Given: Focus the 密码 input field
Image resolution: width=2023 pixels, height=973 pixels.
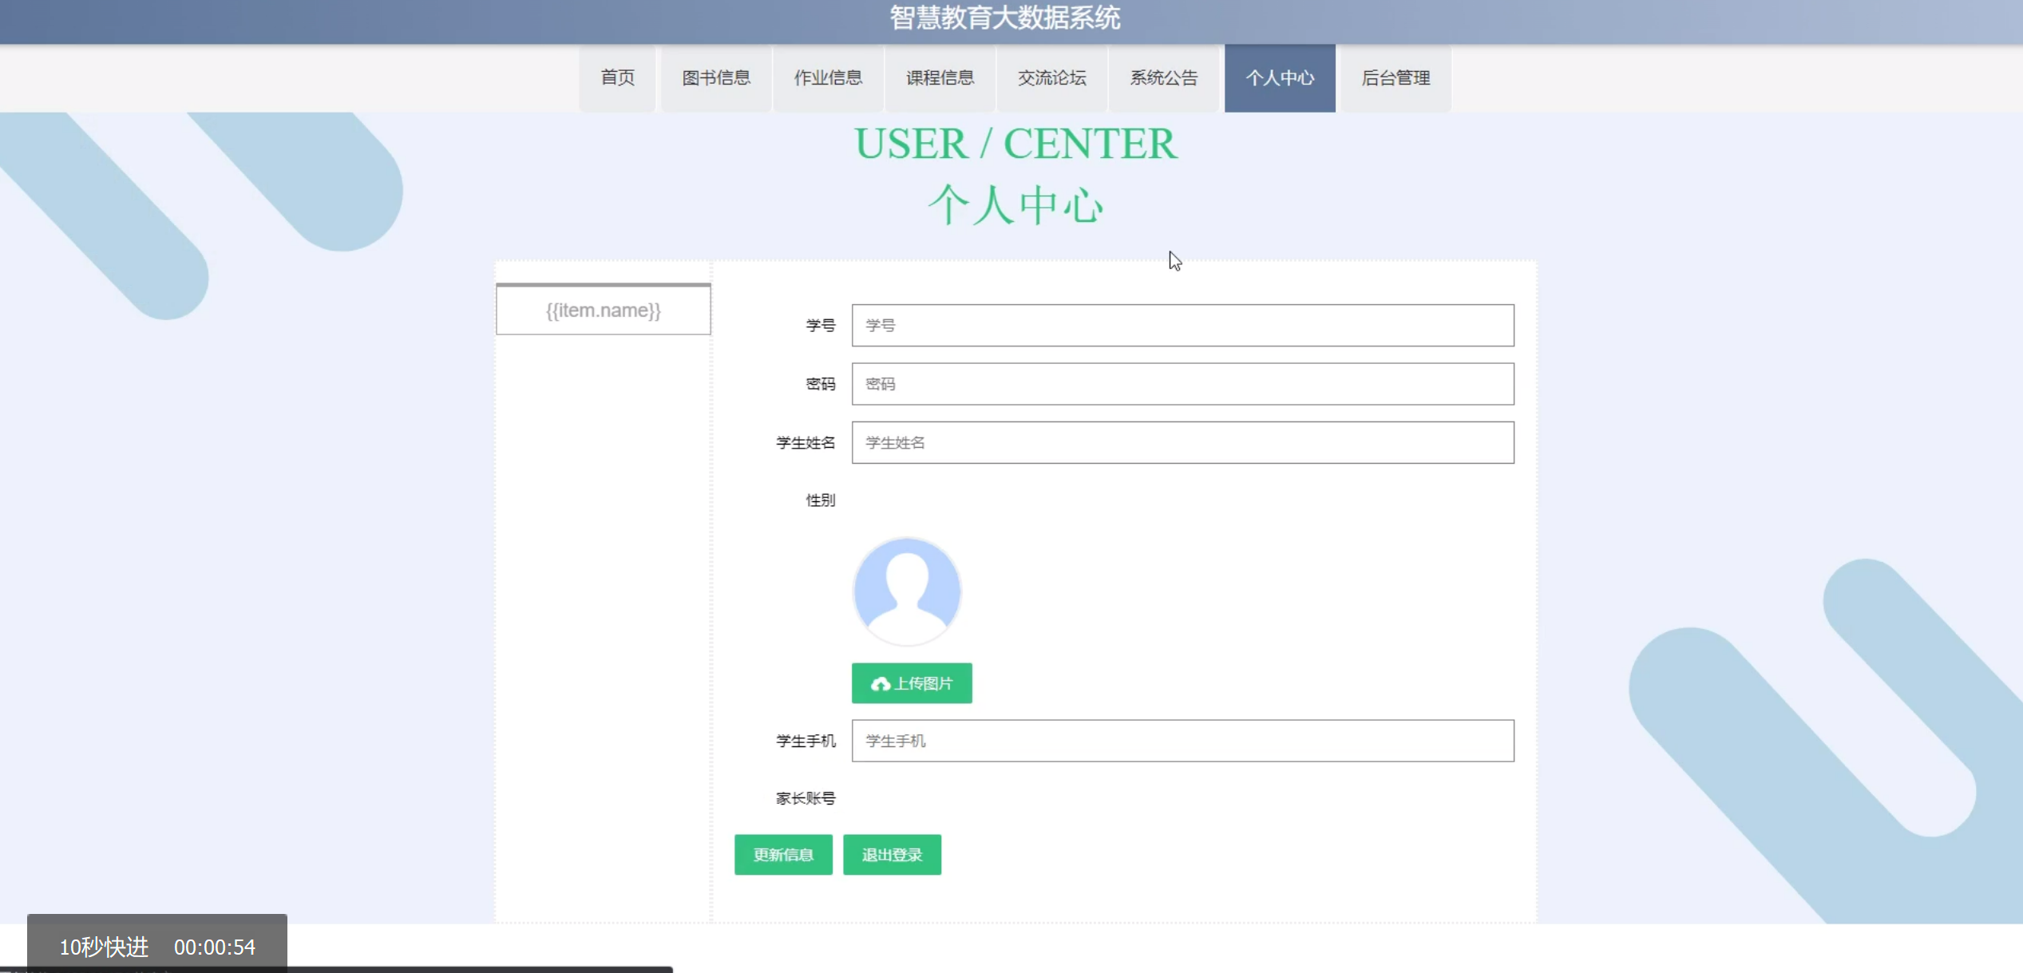Looking at the screenshot, I should tap(1182, 384).
